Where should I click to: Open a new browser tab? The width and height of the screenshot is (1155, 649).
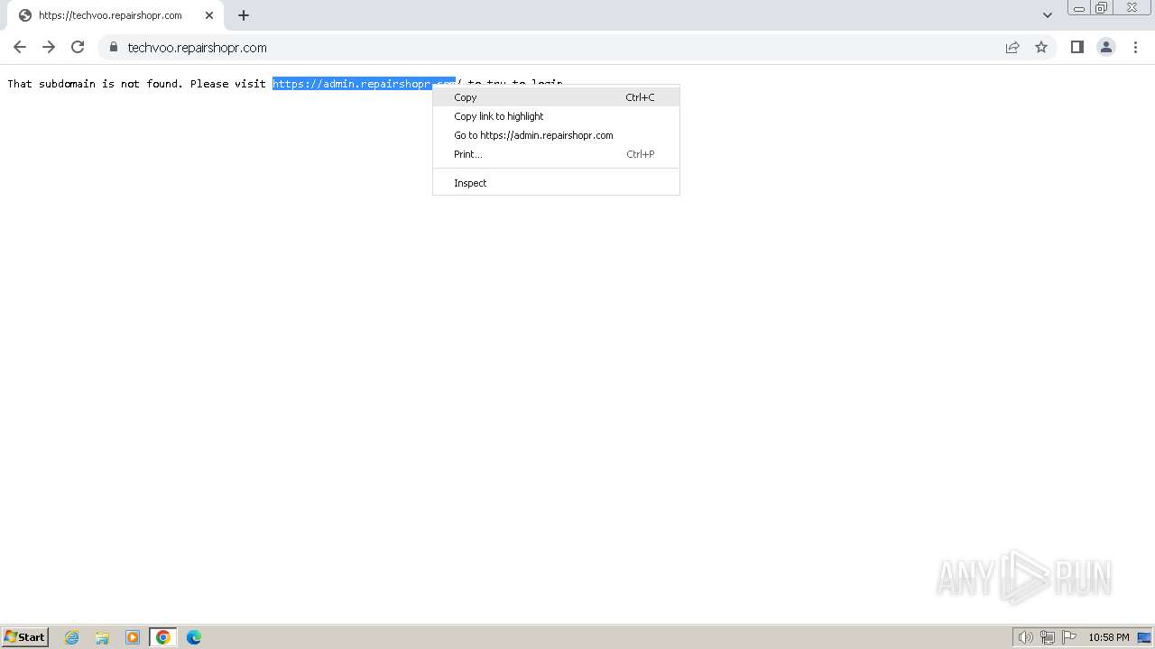244,15
